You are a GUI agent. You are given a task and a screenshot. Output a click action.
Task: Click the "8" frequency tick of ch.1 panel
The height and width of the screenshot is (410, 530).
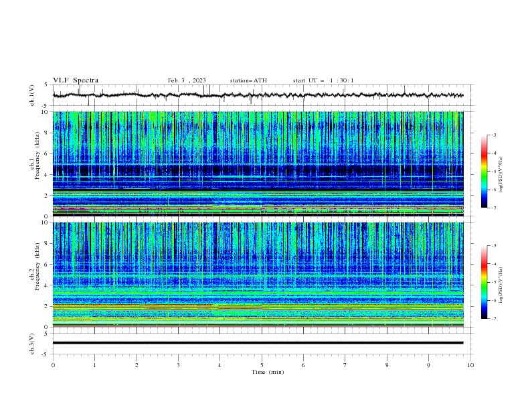coord(47,133)
